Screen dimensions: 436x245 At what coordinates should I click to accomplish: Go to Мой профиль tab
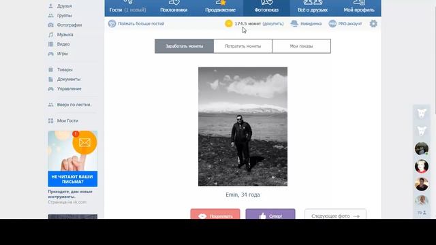coord(359,8)
